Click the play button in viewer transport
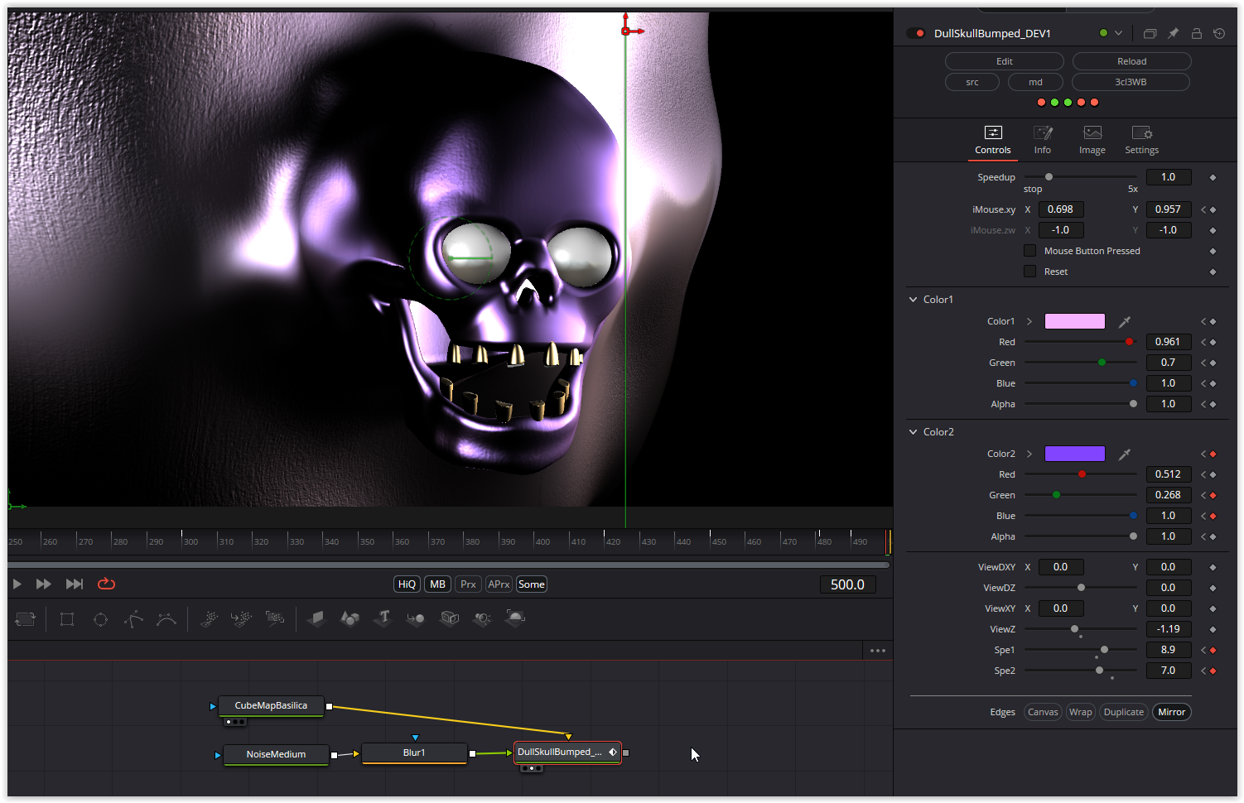The height and width of the screenshot is (803, 1244). tap(17, 584)
